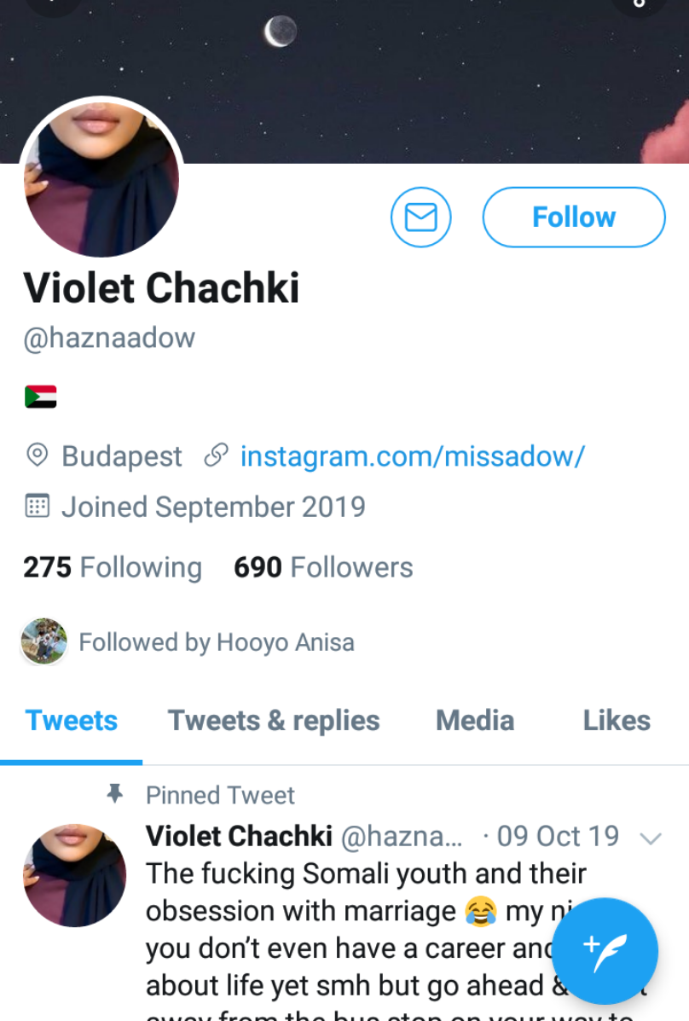This screenshot has height=1021, width=689.
Task: Select the Likes tab
Action: click(x=617, y=721)
